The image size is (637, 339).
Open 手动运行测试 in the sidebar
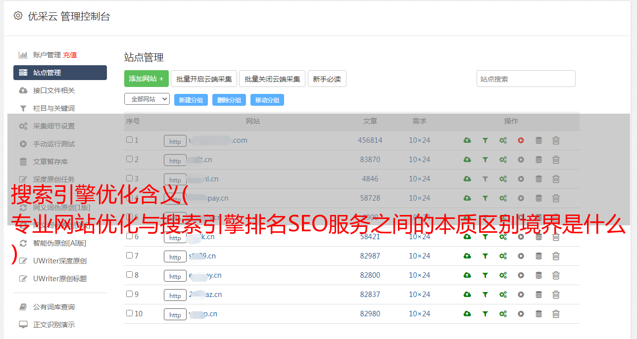54,144
